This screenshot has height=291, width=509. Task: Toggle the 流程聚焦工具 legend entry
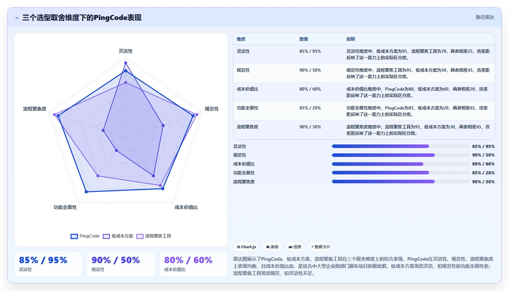(154, 236)
